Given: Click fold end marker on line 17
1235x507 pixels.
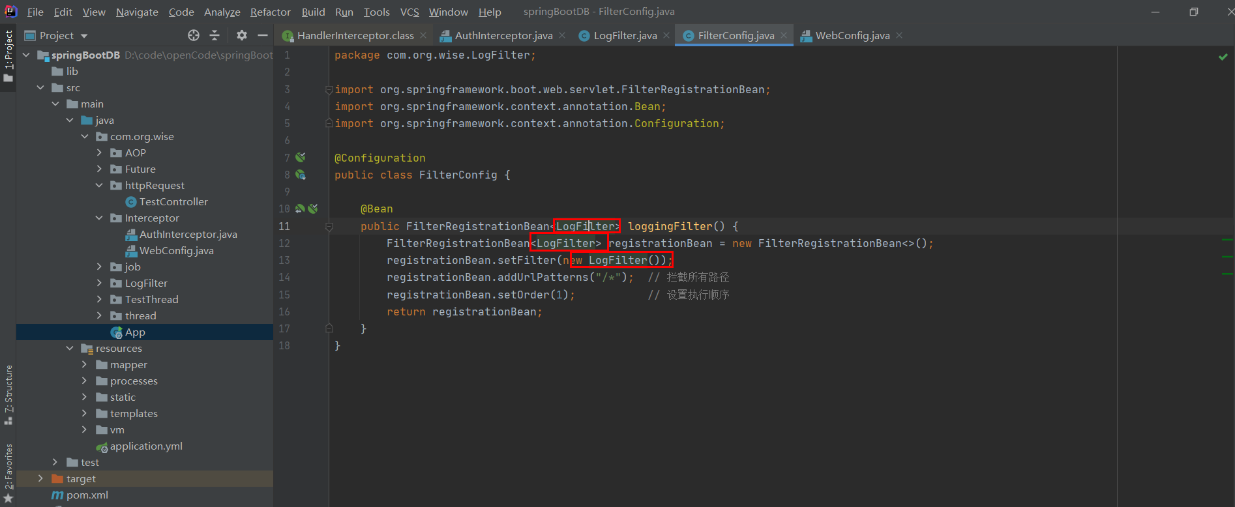Looking at the screenshot, I should click(x=329, y=328).
